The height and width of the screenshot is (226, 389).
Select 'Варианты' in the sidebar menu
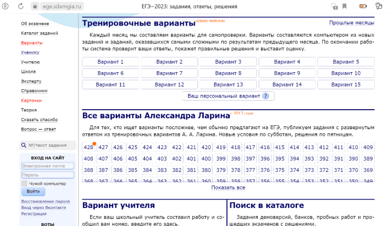click(32, 43)
